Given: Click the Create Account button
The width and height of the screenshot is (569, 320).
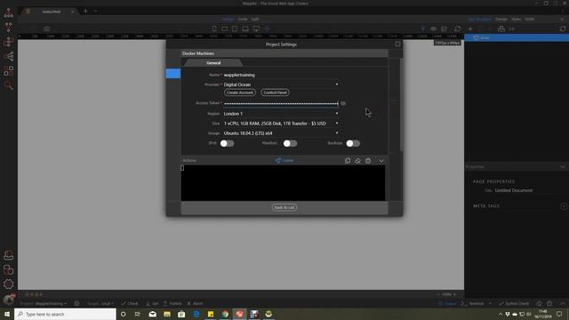Looking at the screenshot, I should click(x=240, y=92).
